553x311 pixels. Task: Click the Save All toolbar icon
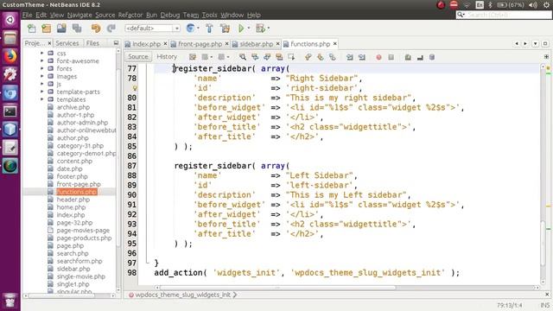(77, 29)
